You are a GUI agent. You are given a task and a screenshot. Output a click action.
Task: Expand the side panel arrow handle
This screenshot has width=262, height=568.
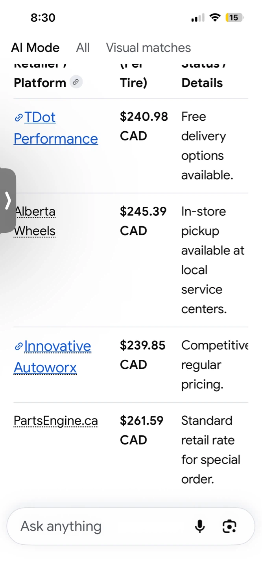7,201
